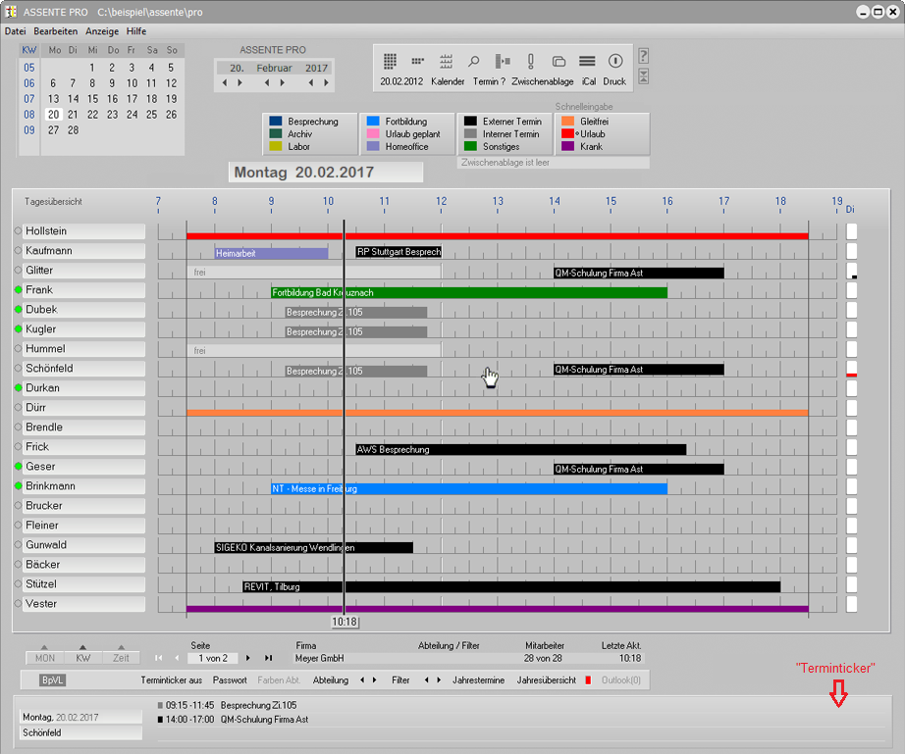Toggle the green marker for Kugler
905x754 pixels.
[18, 329]
